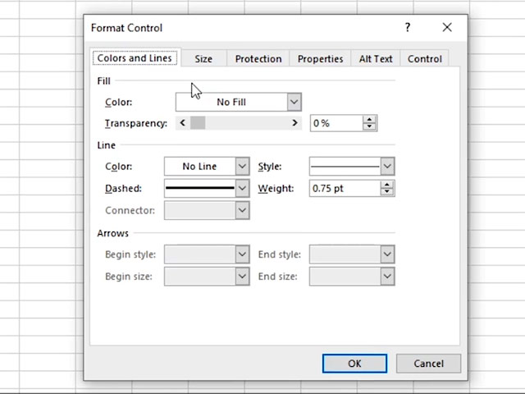Switch to the Control tab
Viewport: 525px width, 394px height.
[425, 59]
